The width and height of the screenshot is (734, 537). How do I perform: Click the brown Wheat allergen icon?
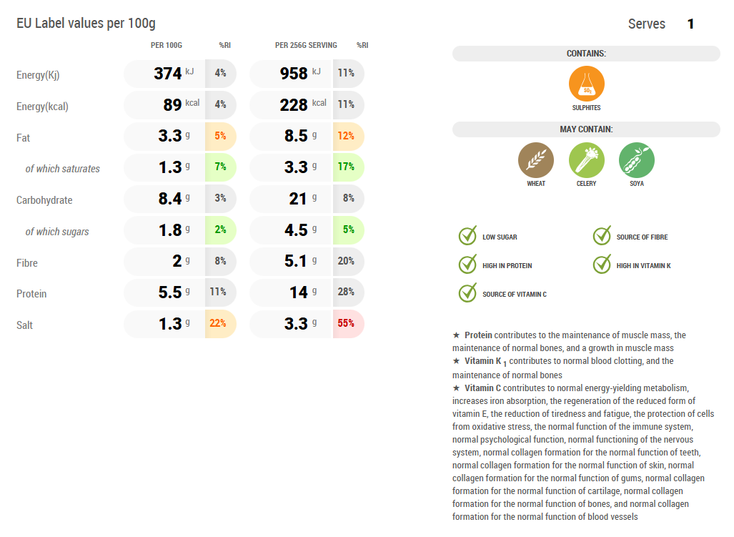pos(536,159)
